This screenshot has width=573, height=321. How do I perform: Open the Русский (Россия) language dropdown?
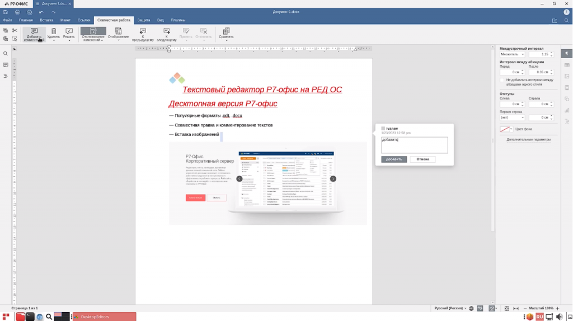450,309
